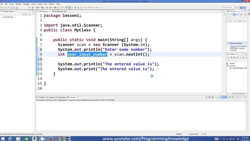Click the green Run button in toolbar
Screen dimensions: 250x141
click(x=37, y=7)
